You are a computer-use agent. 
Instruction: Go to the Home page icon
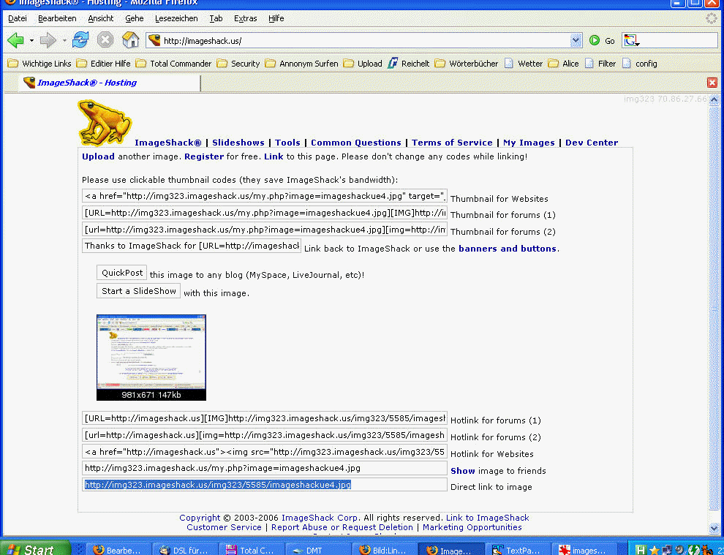(x=131, y=40)
